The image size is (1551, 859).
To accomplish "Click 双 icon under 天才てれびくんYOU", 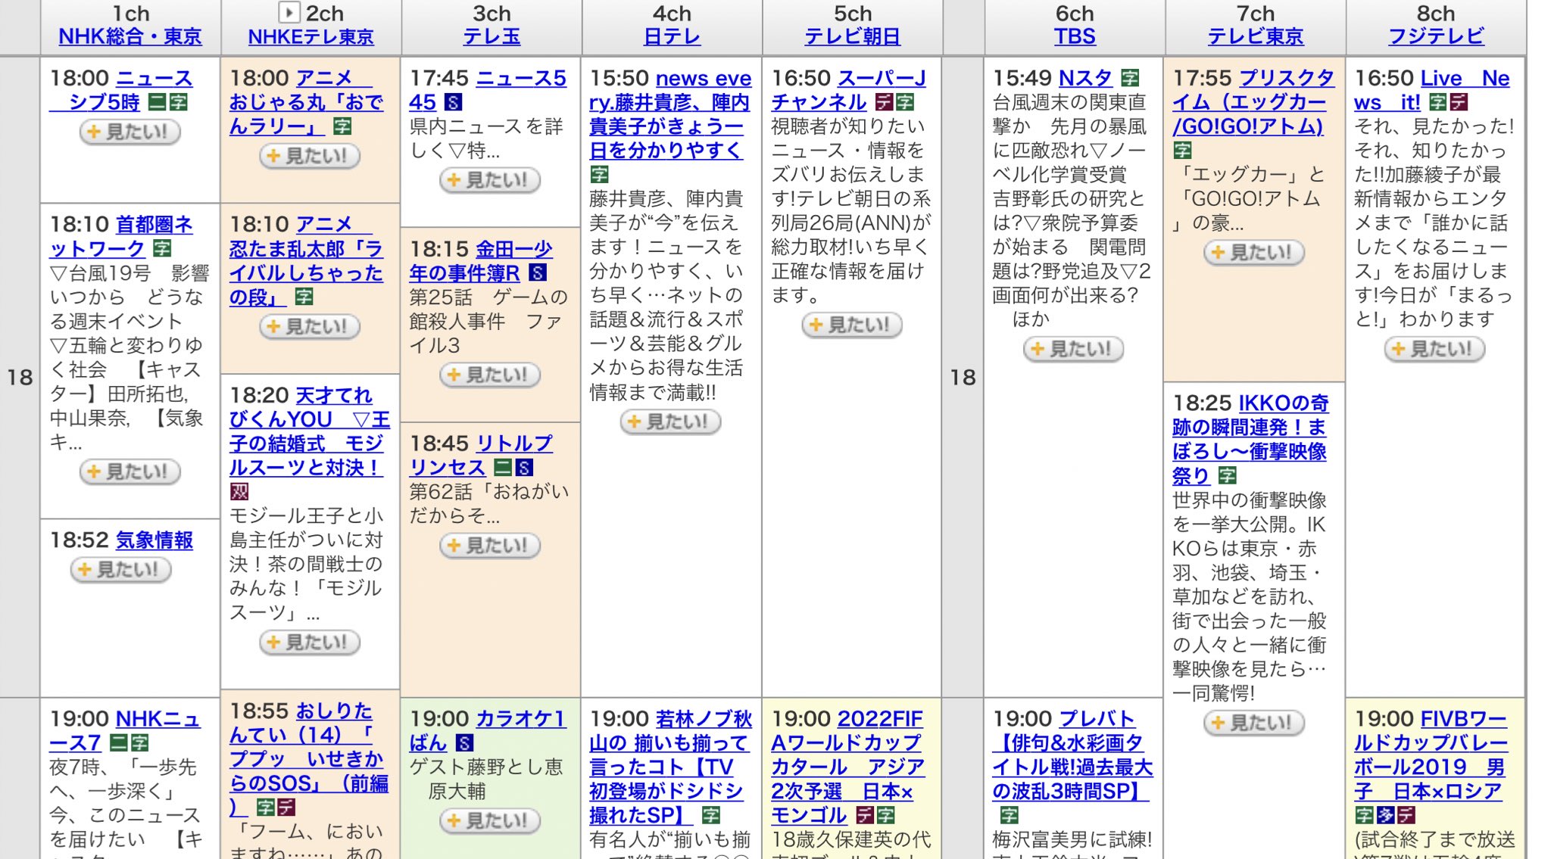I will 239,492.
